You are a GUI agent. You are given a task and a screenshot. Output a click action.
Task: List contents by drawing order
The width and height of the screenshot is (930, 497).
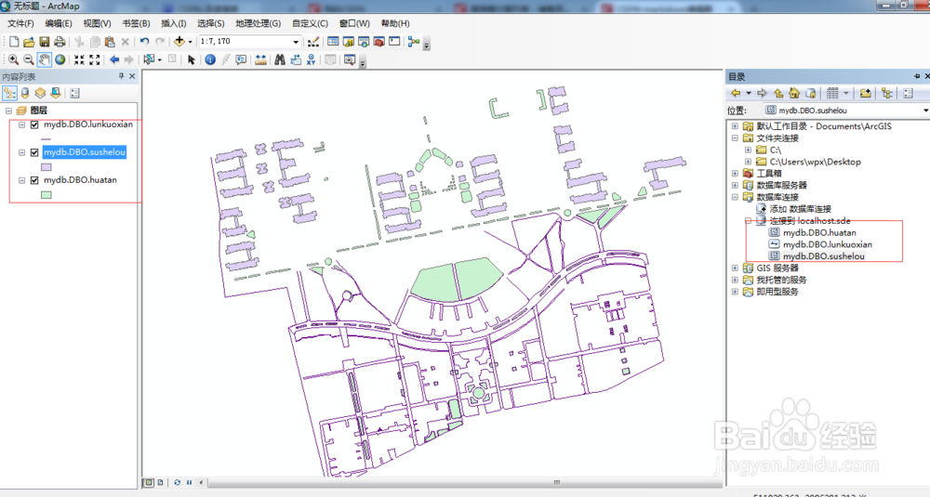pyautogui.click(x=9, y=93)
